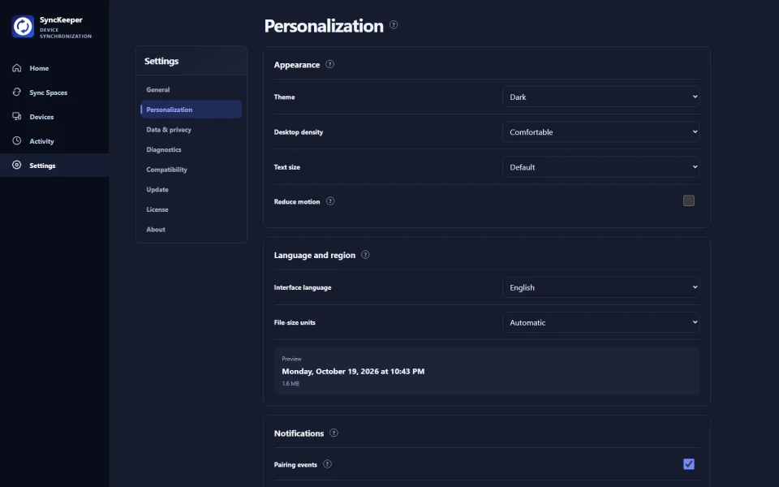This screenshot has width=779, height=487.
Task: Open the Theme dropdown set to Dark
Action: tap(600, 97)
